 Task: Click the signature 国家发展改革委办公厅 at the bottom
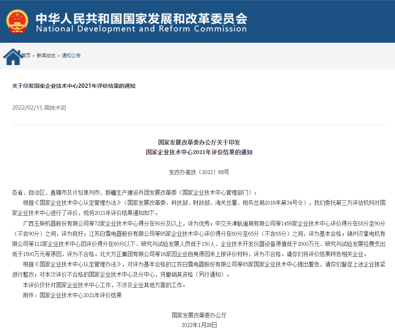click(x=199, y=315)
